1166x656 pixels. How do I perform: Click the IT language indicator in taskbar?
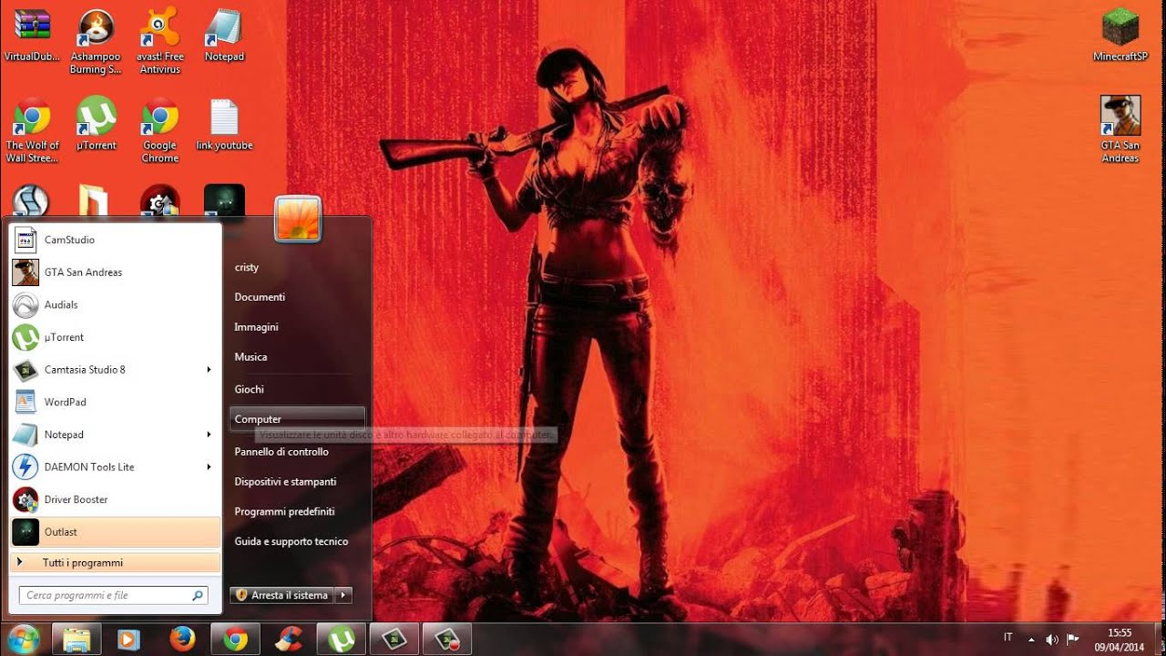[x=1007, y=638]
